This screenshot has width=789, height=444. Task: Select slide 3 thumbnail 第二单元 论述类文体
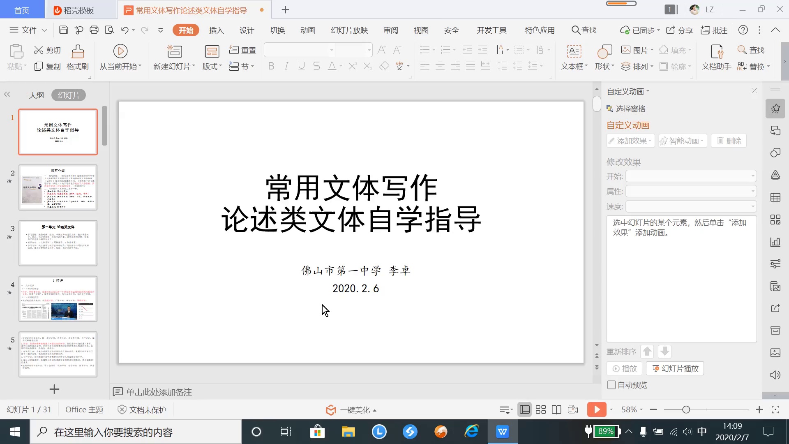point(58,243)
